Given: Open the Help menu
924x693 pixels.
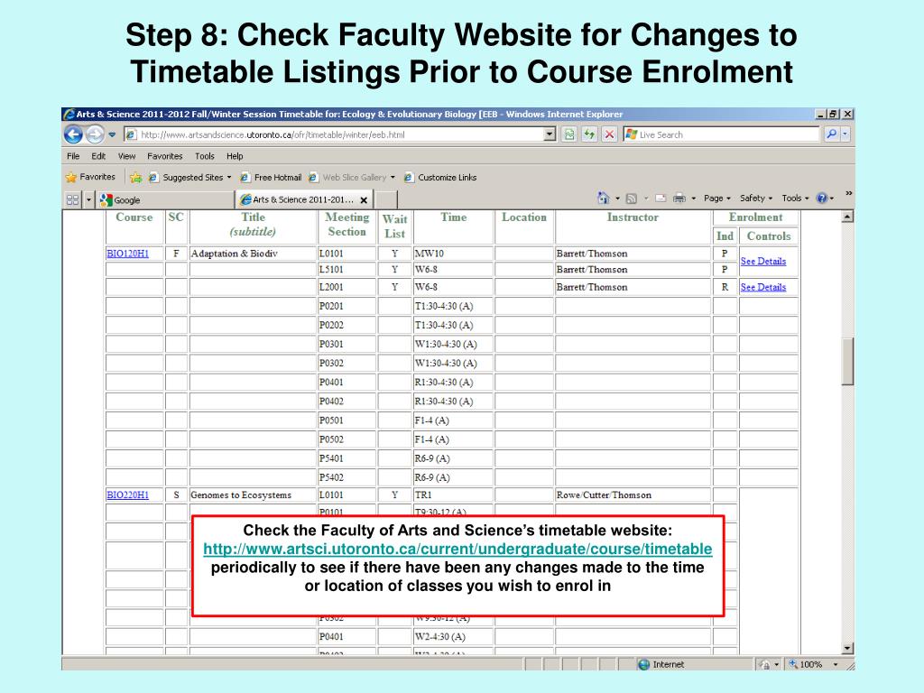Looking at the screenshot, I should [x=235, y=156].
